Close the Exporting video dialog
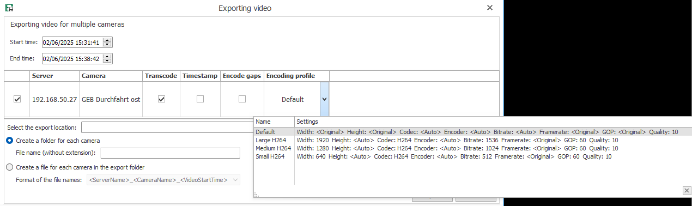Screen dimensions: 692x206 click(x=490, y=8)
